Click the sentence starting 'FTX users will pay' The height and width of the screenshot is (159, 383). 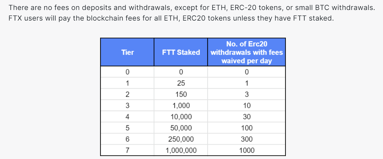point(171,18)
